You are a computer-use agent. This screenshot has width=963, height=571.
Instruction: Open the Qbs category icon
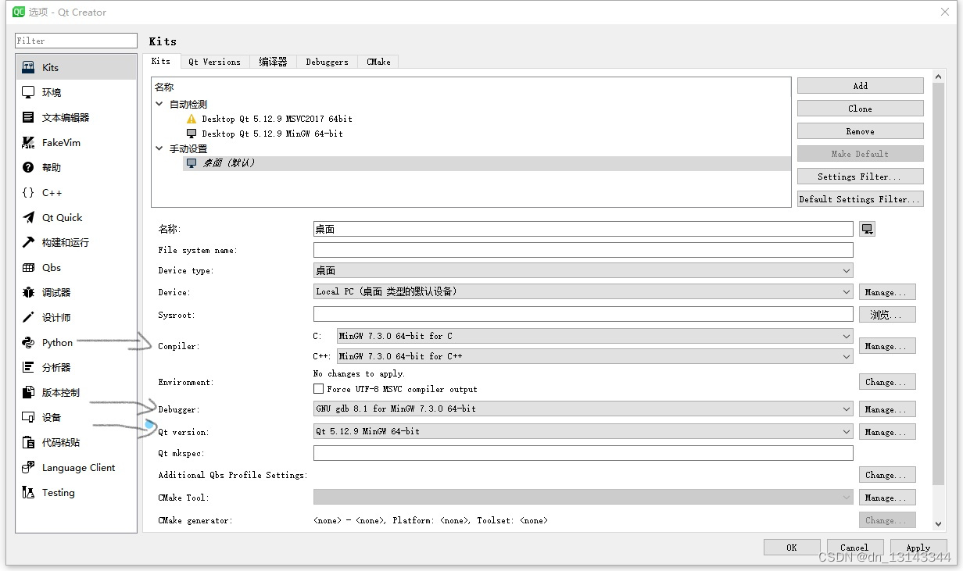[x=28, y=267]
